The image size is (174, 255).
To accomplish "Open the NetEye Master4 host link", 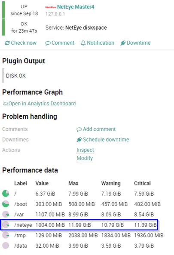I will (x=76, y=7).
